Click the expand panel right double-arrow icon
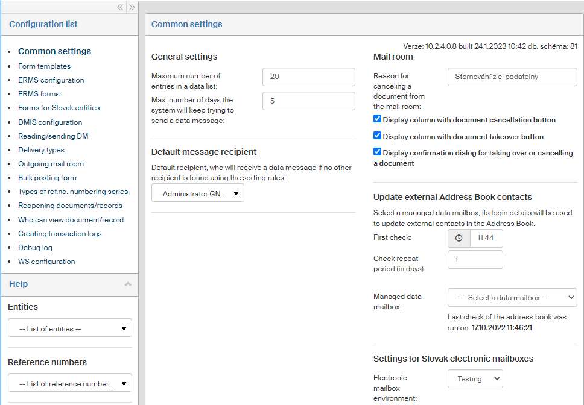 click(x=132, y=7)
